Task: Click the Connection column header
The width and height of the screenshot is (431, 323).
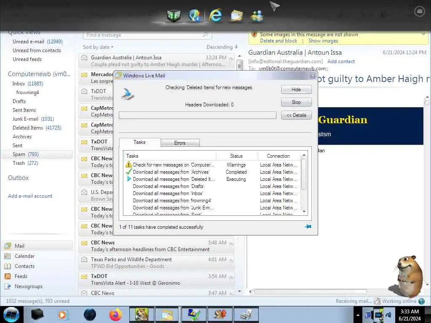Action: [279, 156]
